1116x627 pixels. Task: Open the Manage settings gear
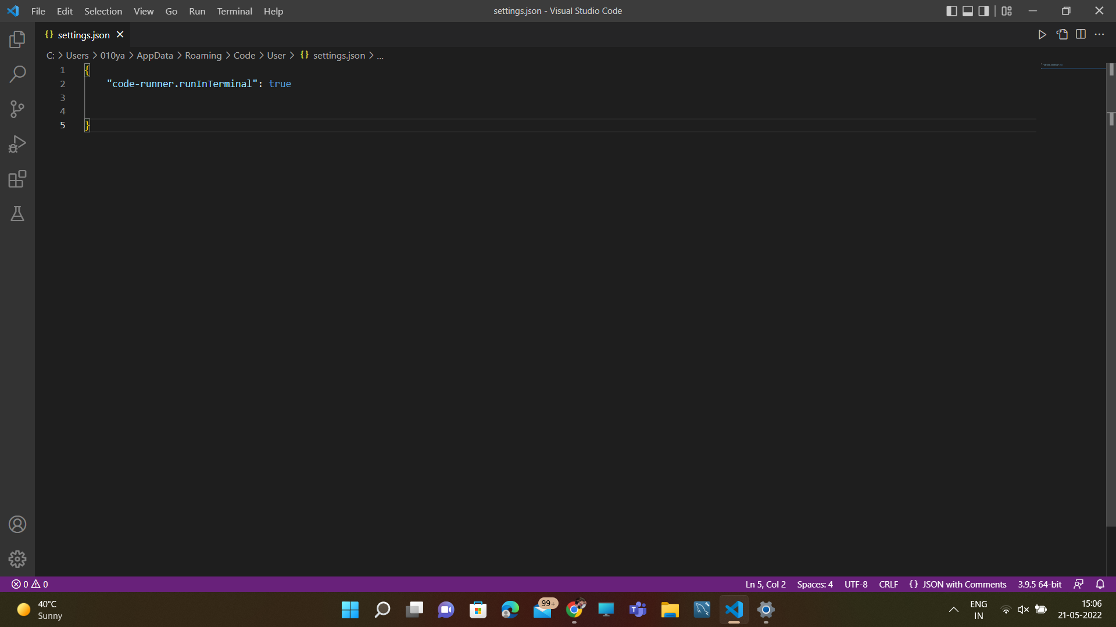17,559
